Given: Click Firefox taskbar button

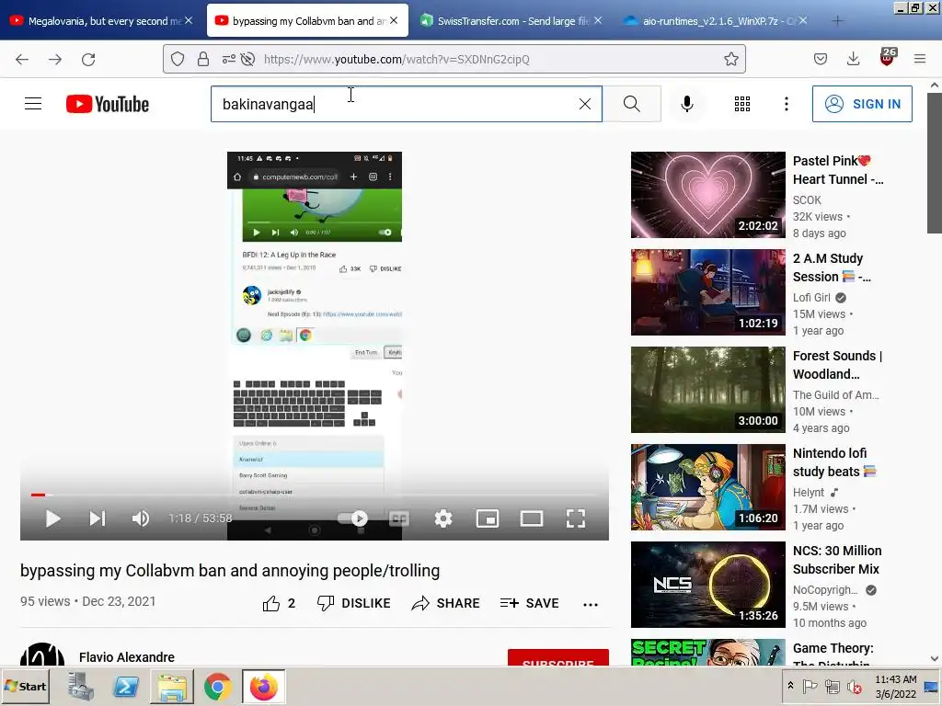Looking at the screenshot, I should click(264, 686).
